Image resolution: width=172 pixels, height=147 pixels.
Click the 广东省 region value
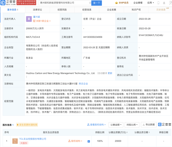tap(87, 58)
